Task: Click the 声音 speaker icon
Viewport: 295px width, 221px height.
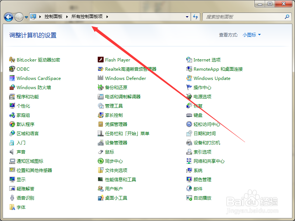Action: [x=12, y=152]
